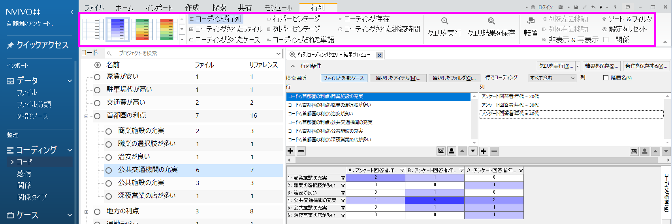672x224 pixels.
Task: Select コーディング行列 cell content option
Action: click(x=215, y=19)
